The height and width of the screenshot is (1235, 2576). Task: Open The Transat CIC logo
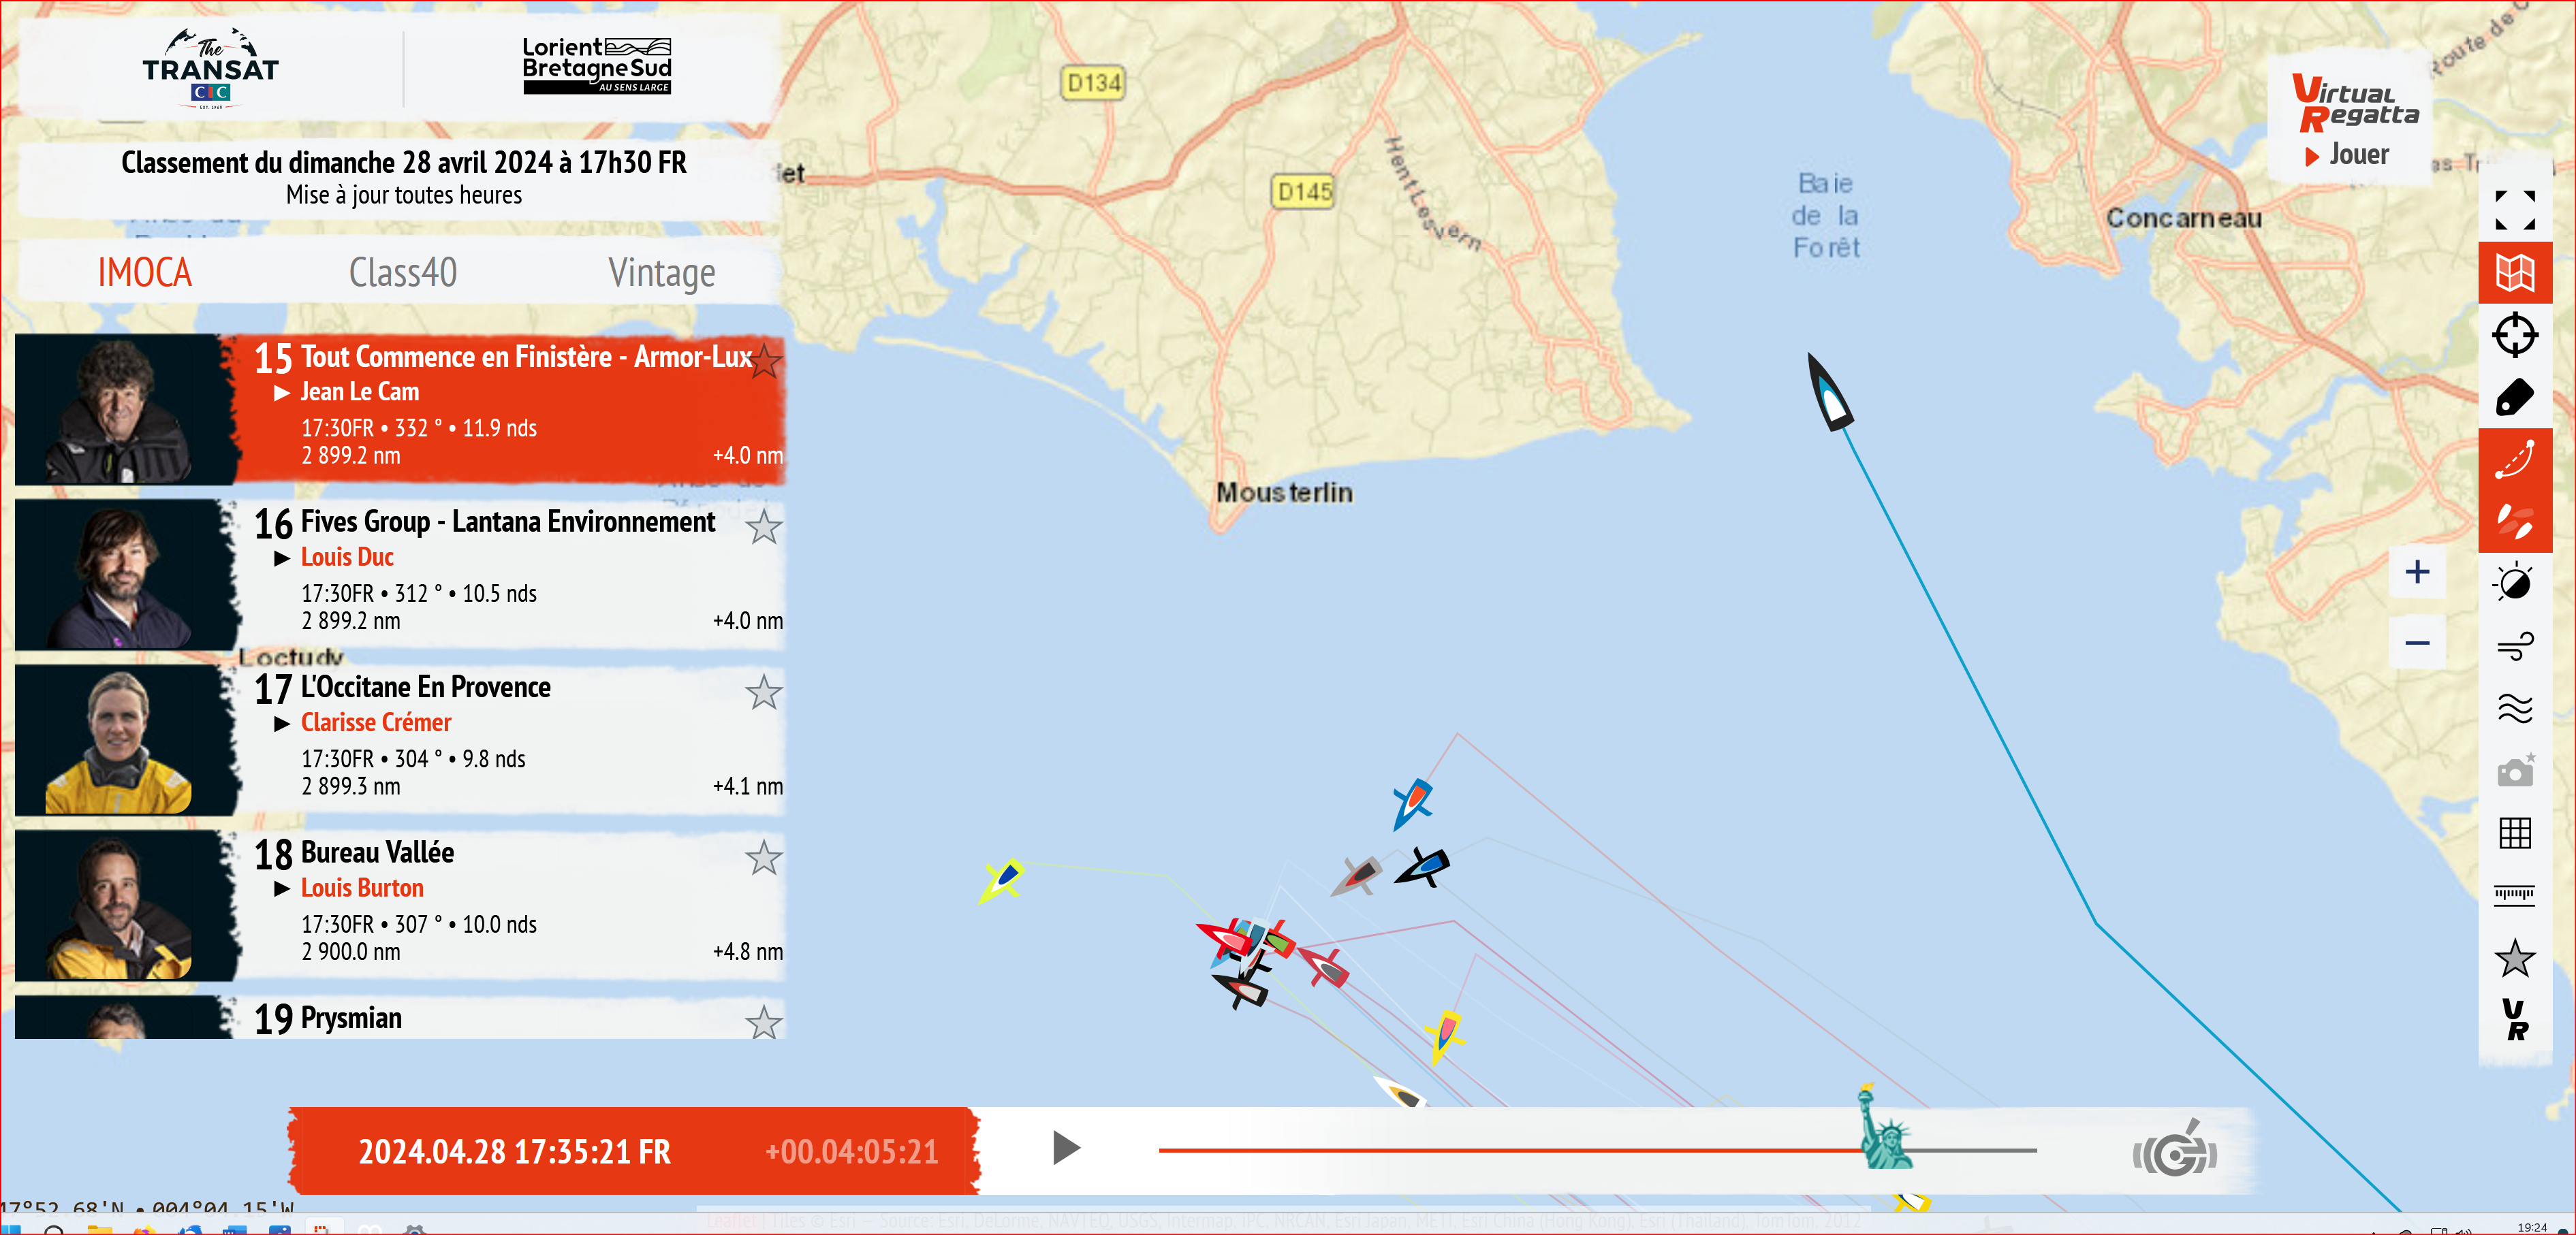[210, 68]
